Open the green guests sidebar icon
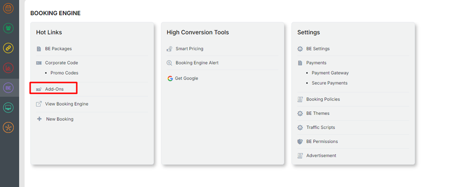450x187 pixels. pos(8,28)
